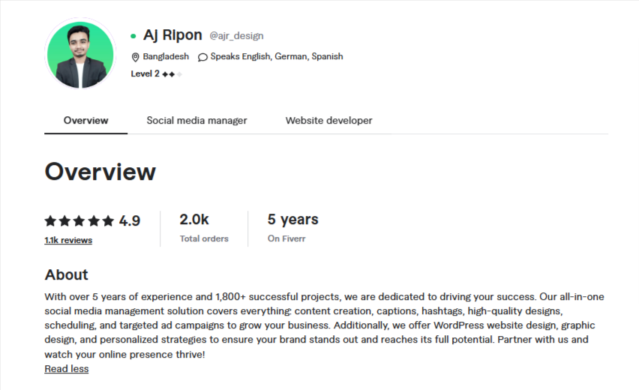Click the AJ Ripon seller name
Screen dimensions: 639x390
click(172, 35)
